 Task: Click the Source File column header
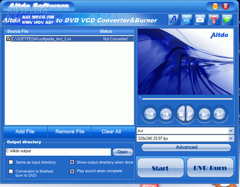(51, 31)
